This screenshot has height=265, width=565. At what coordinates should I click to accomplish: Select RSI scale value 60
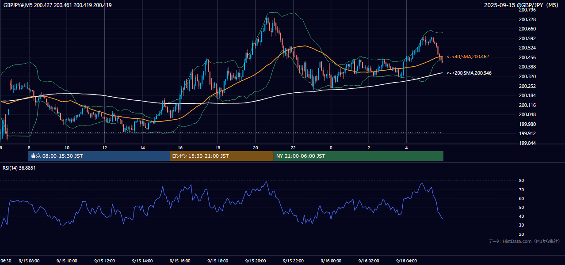point(521,198)
